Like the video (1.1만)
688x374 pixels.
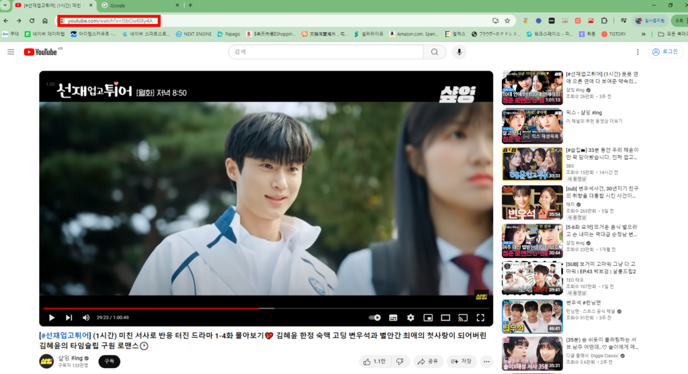[x=374, y=361]
